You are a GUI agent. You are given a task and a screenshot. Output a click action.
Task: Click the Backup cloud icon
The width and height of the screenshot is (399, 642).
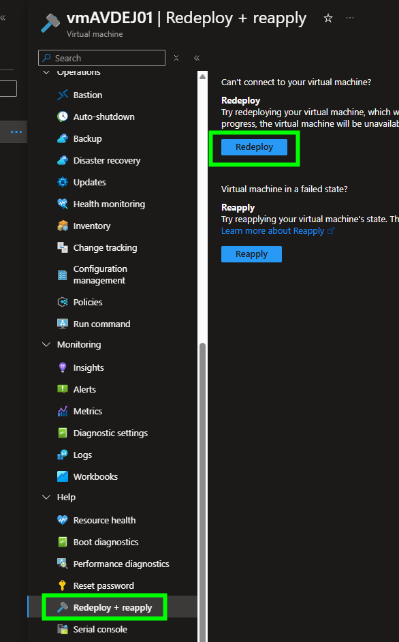[63, 138]
